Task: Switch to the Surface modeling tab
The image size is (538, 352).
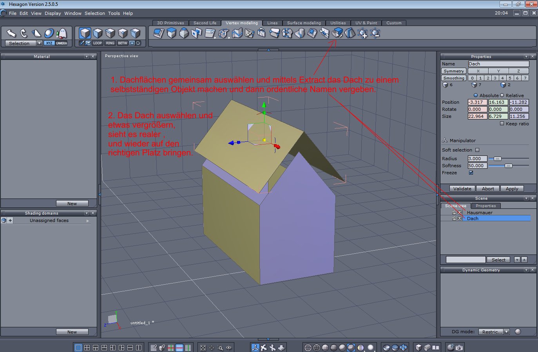Action: (304, 23)
